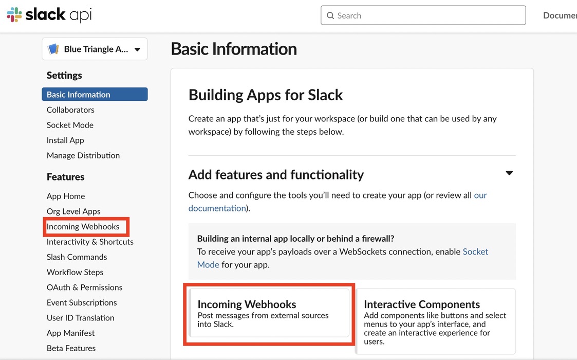Open the Blue Triangle app selector dropdown
This screenshot has width=577, height=360.
95,49
